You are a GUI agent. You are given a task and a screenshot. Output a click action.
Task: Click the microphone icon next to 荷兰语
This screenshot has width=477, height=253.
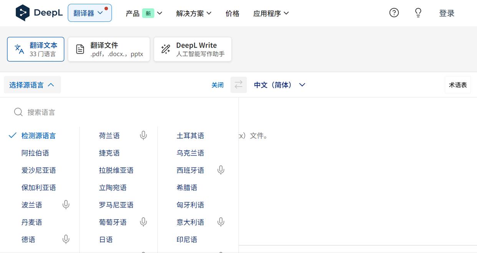pos(143,135)
